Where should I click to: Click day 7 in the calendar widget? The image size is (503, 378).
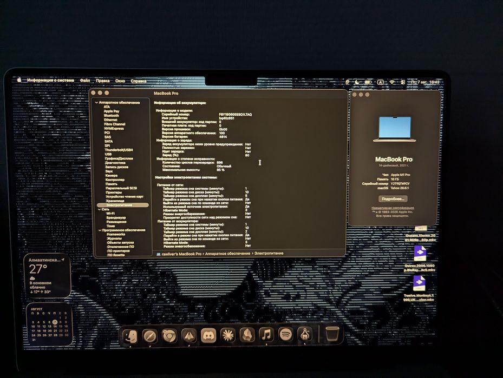click(55, 322)
